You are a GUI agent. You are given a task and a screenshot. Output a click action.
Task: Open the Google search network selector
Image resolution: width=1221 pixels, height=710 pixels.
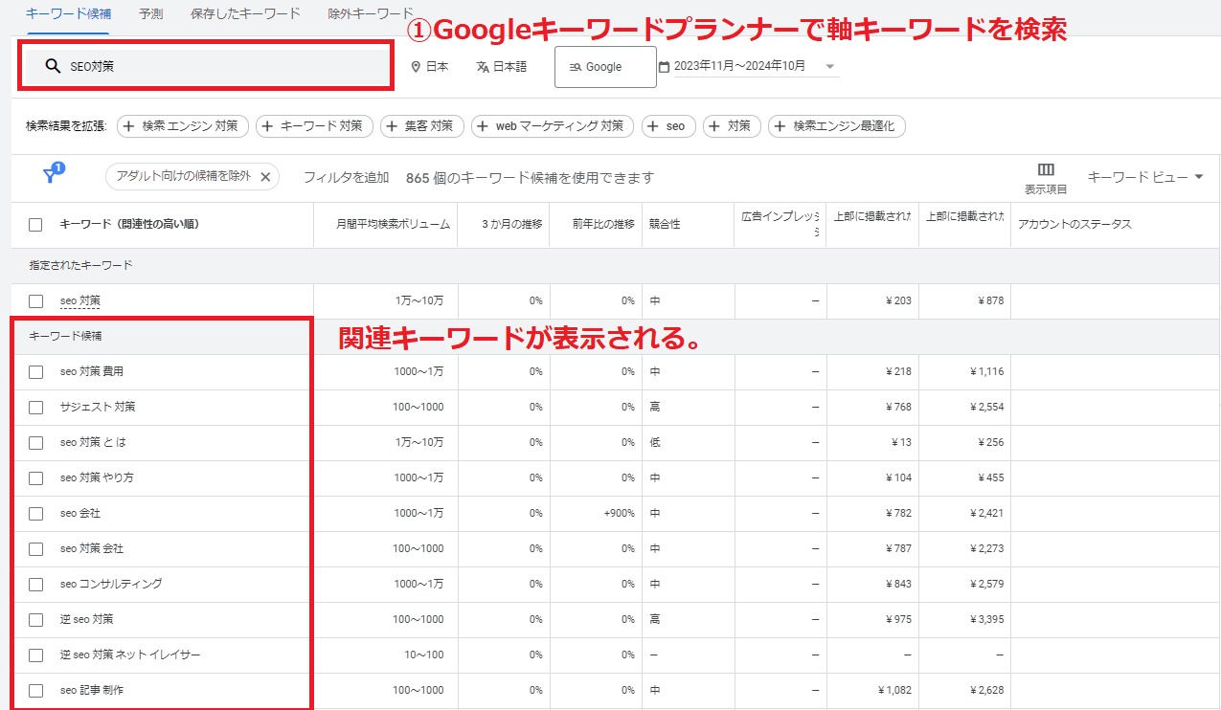click(605, 67)
